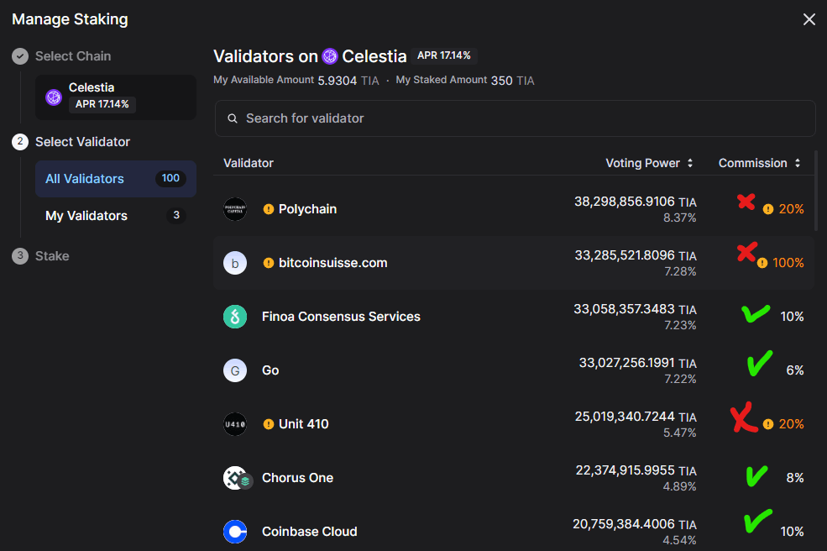Sort validators by Commission

click(759, 163)
